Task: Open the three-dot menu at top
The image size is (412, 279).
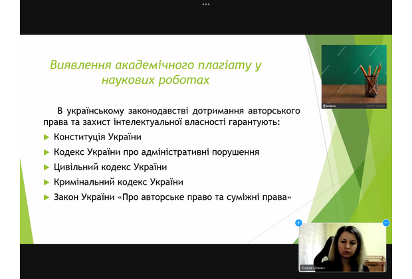Action: 206,4
